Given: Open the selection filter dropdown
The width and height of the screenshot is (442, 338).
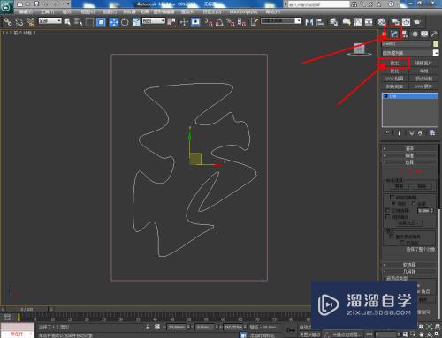Looking at the screenshot, I should coord(50,21).
